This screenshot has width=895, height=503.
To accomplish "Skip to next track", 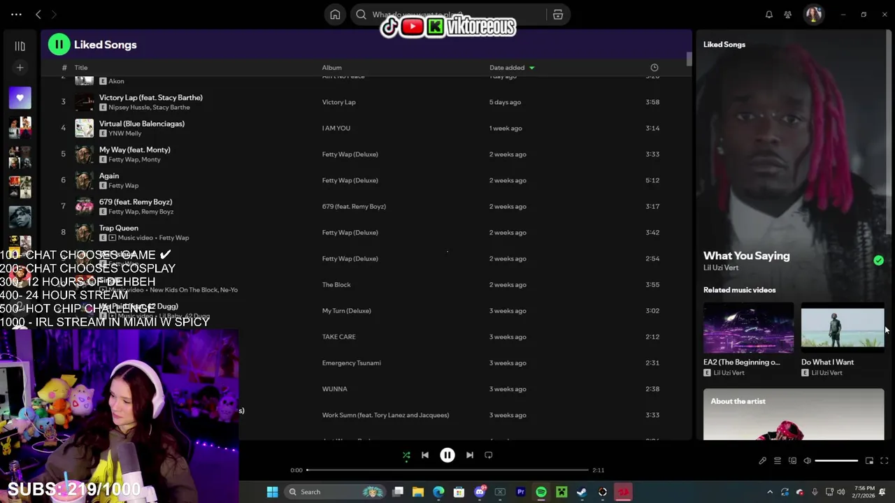I will click(x=470, y=455).
